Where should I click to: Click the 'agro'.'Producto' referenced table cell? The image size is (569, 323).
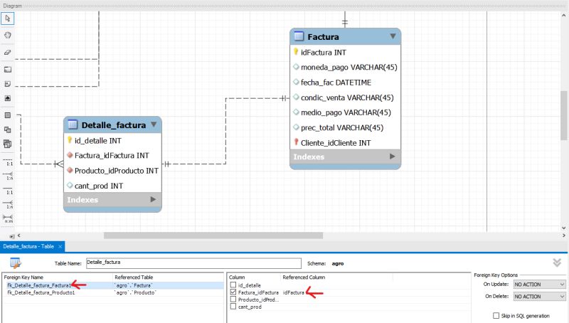tap(135, 292)
